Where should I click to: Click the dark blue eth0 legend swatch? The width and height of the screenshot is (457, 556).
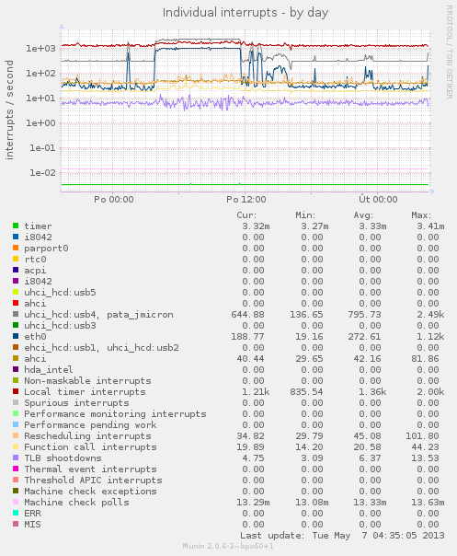click(x=16, y=336)
